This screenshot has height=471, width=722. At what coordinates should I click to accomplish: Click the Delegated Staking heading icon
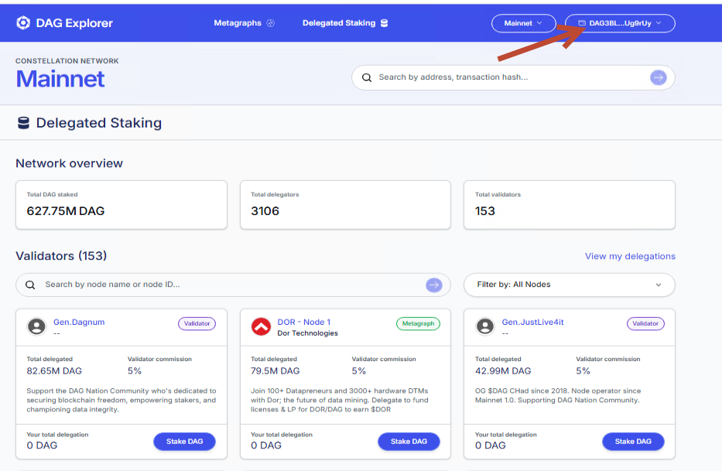tap(23, 123)
